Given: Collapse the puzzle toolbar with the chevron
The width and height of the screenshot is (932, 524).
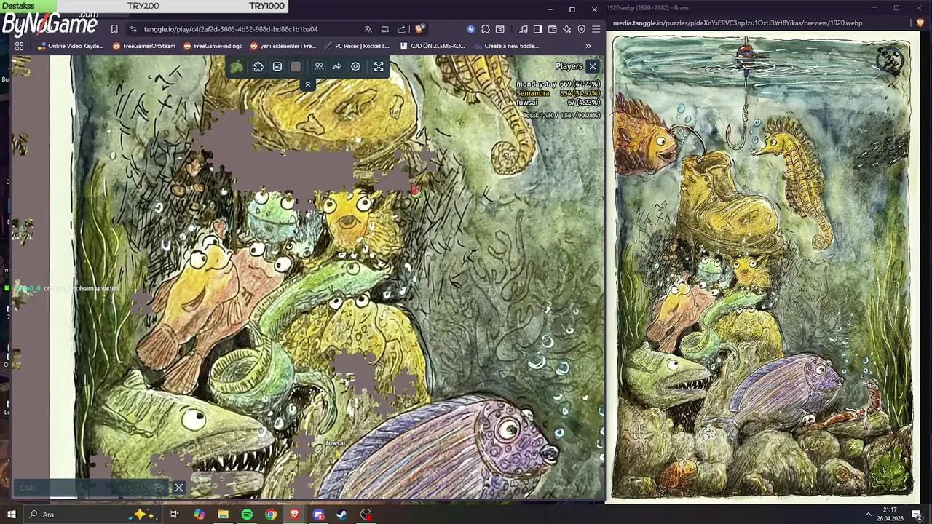Looking at the screenshot, I should (x=308, y=85).
